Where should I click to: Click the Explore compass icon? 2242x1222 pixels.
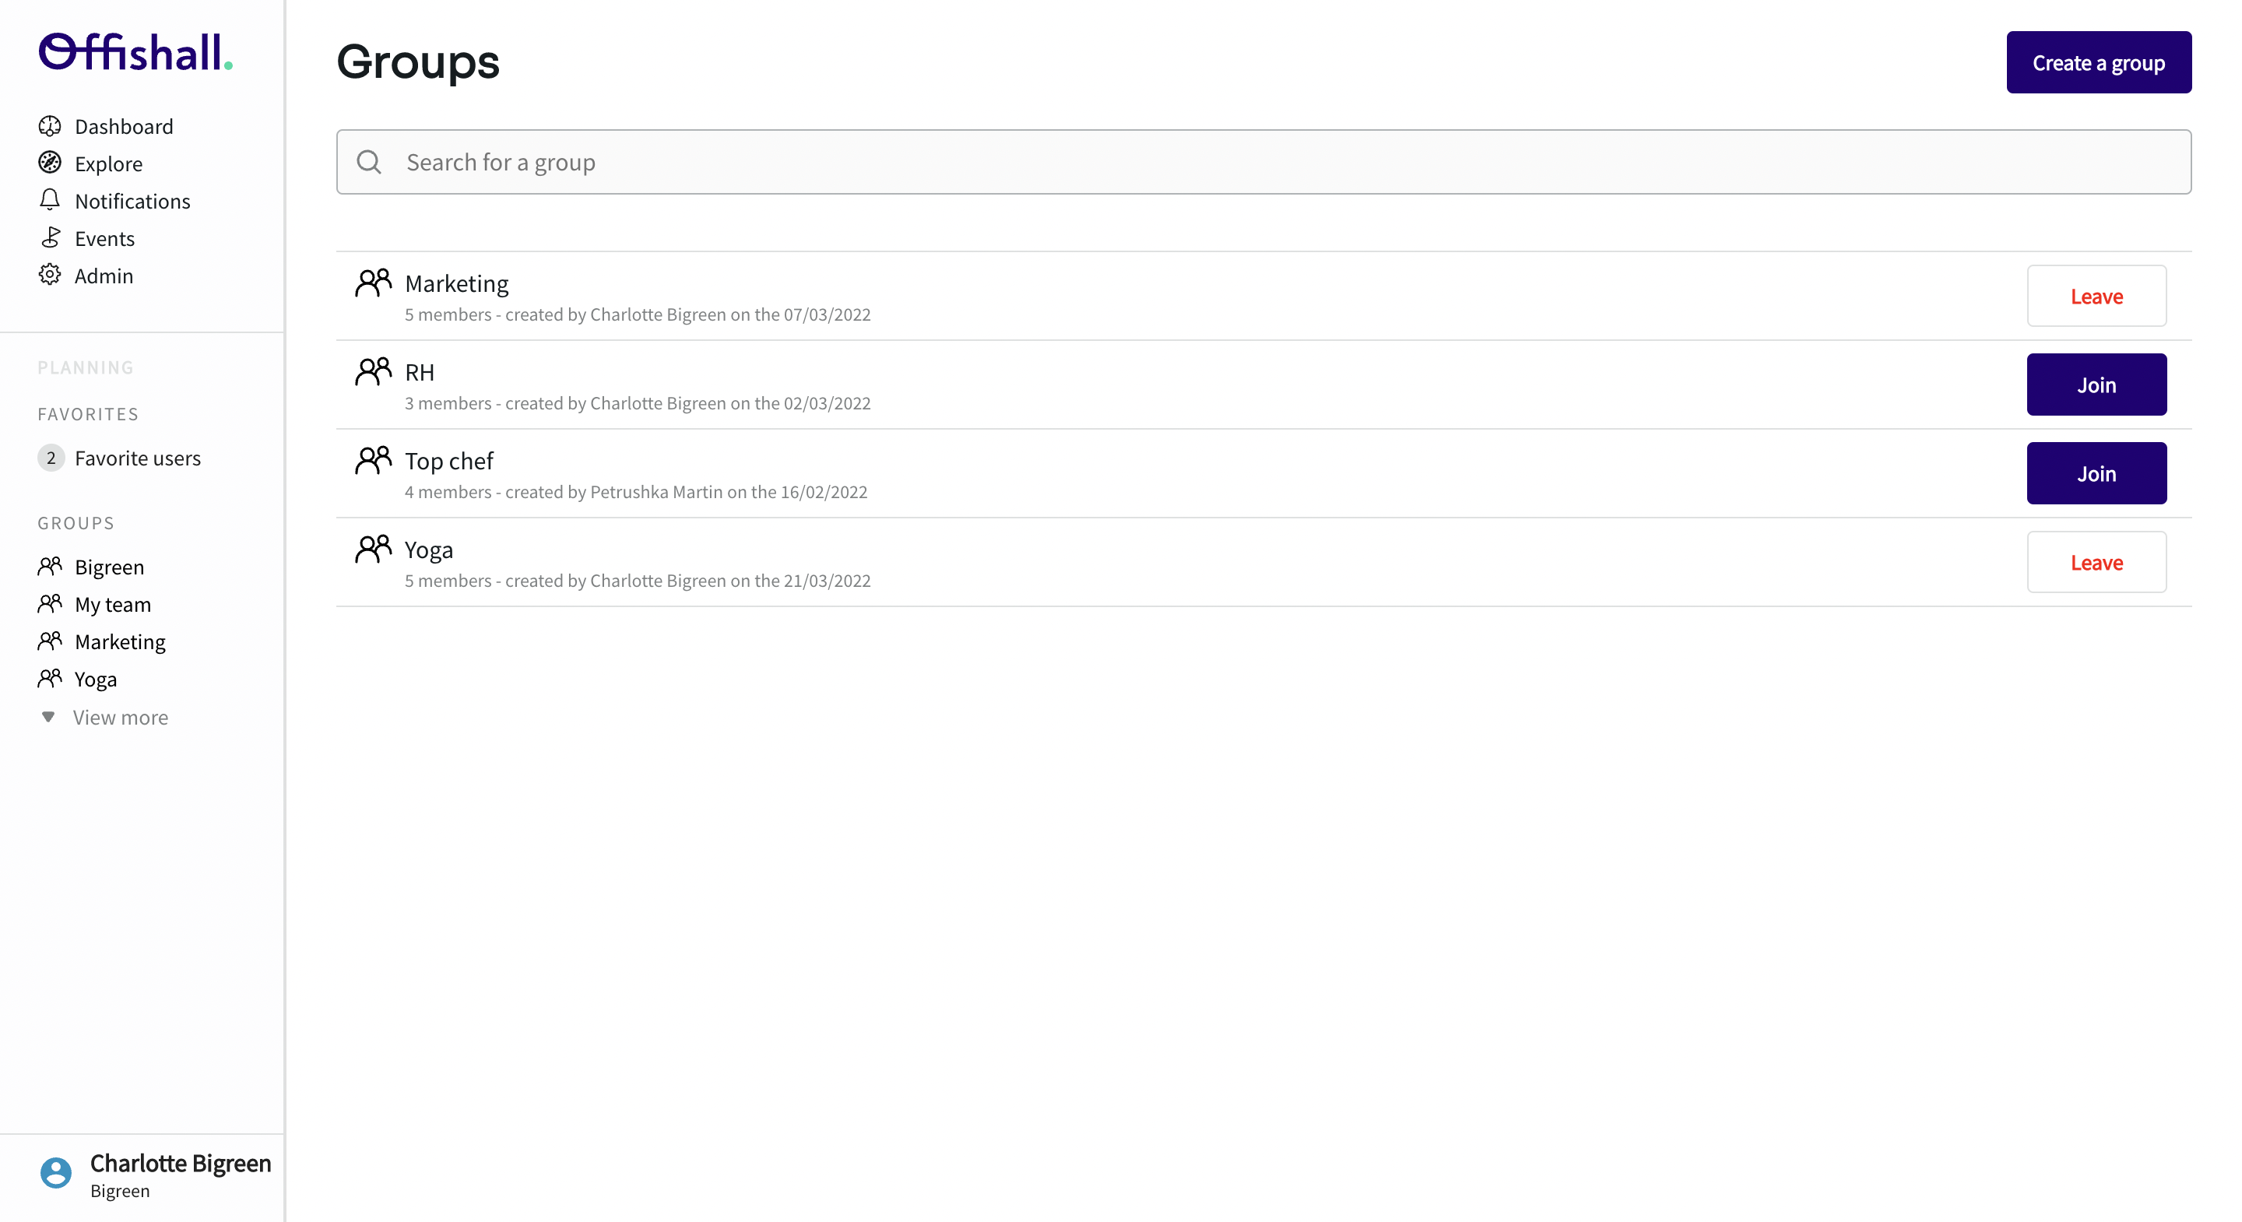pos(50,163)
